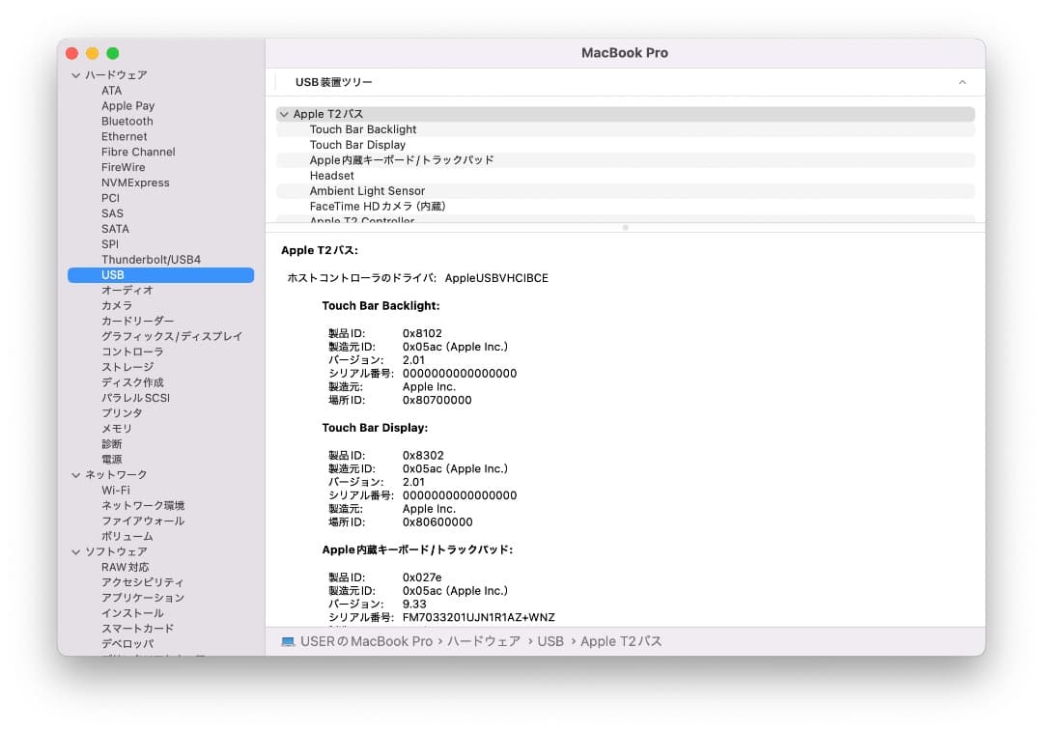
Task: Collapse the USB装置ツリー panel chevron
Action: click(x=962, y=82)
